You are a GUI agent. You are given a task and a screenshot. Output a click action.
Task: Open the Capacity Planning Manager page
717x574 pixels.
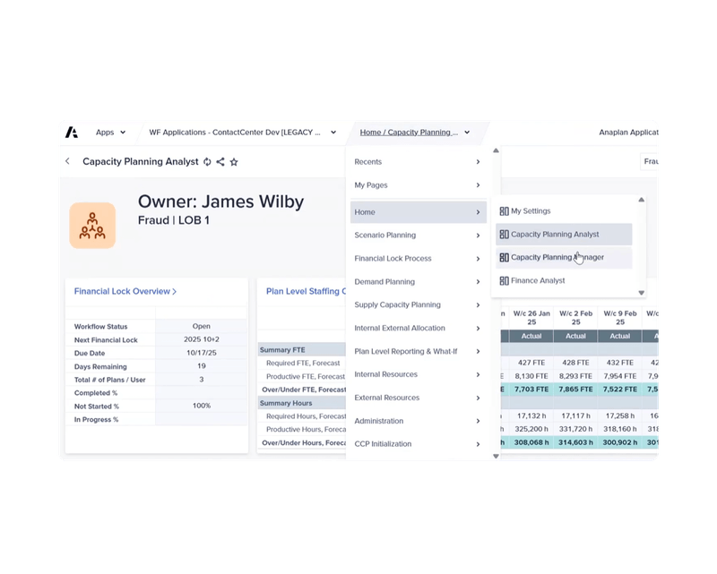(564, 257)
